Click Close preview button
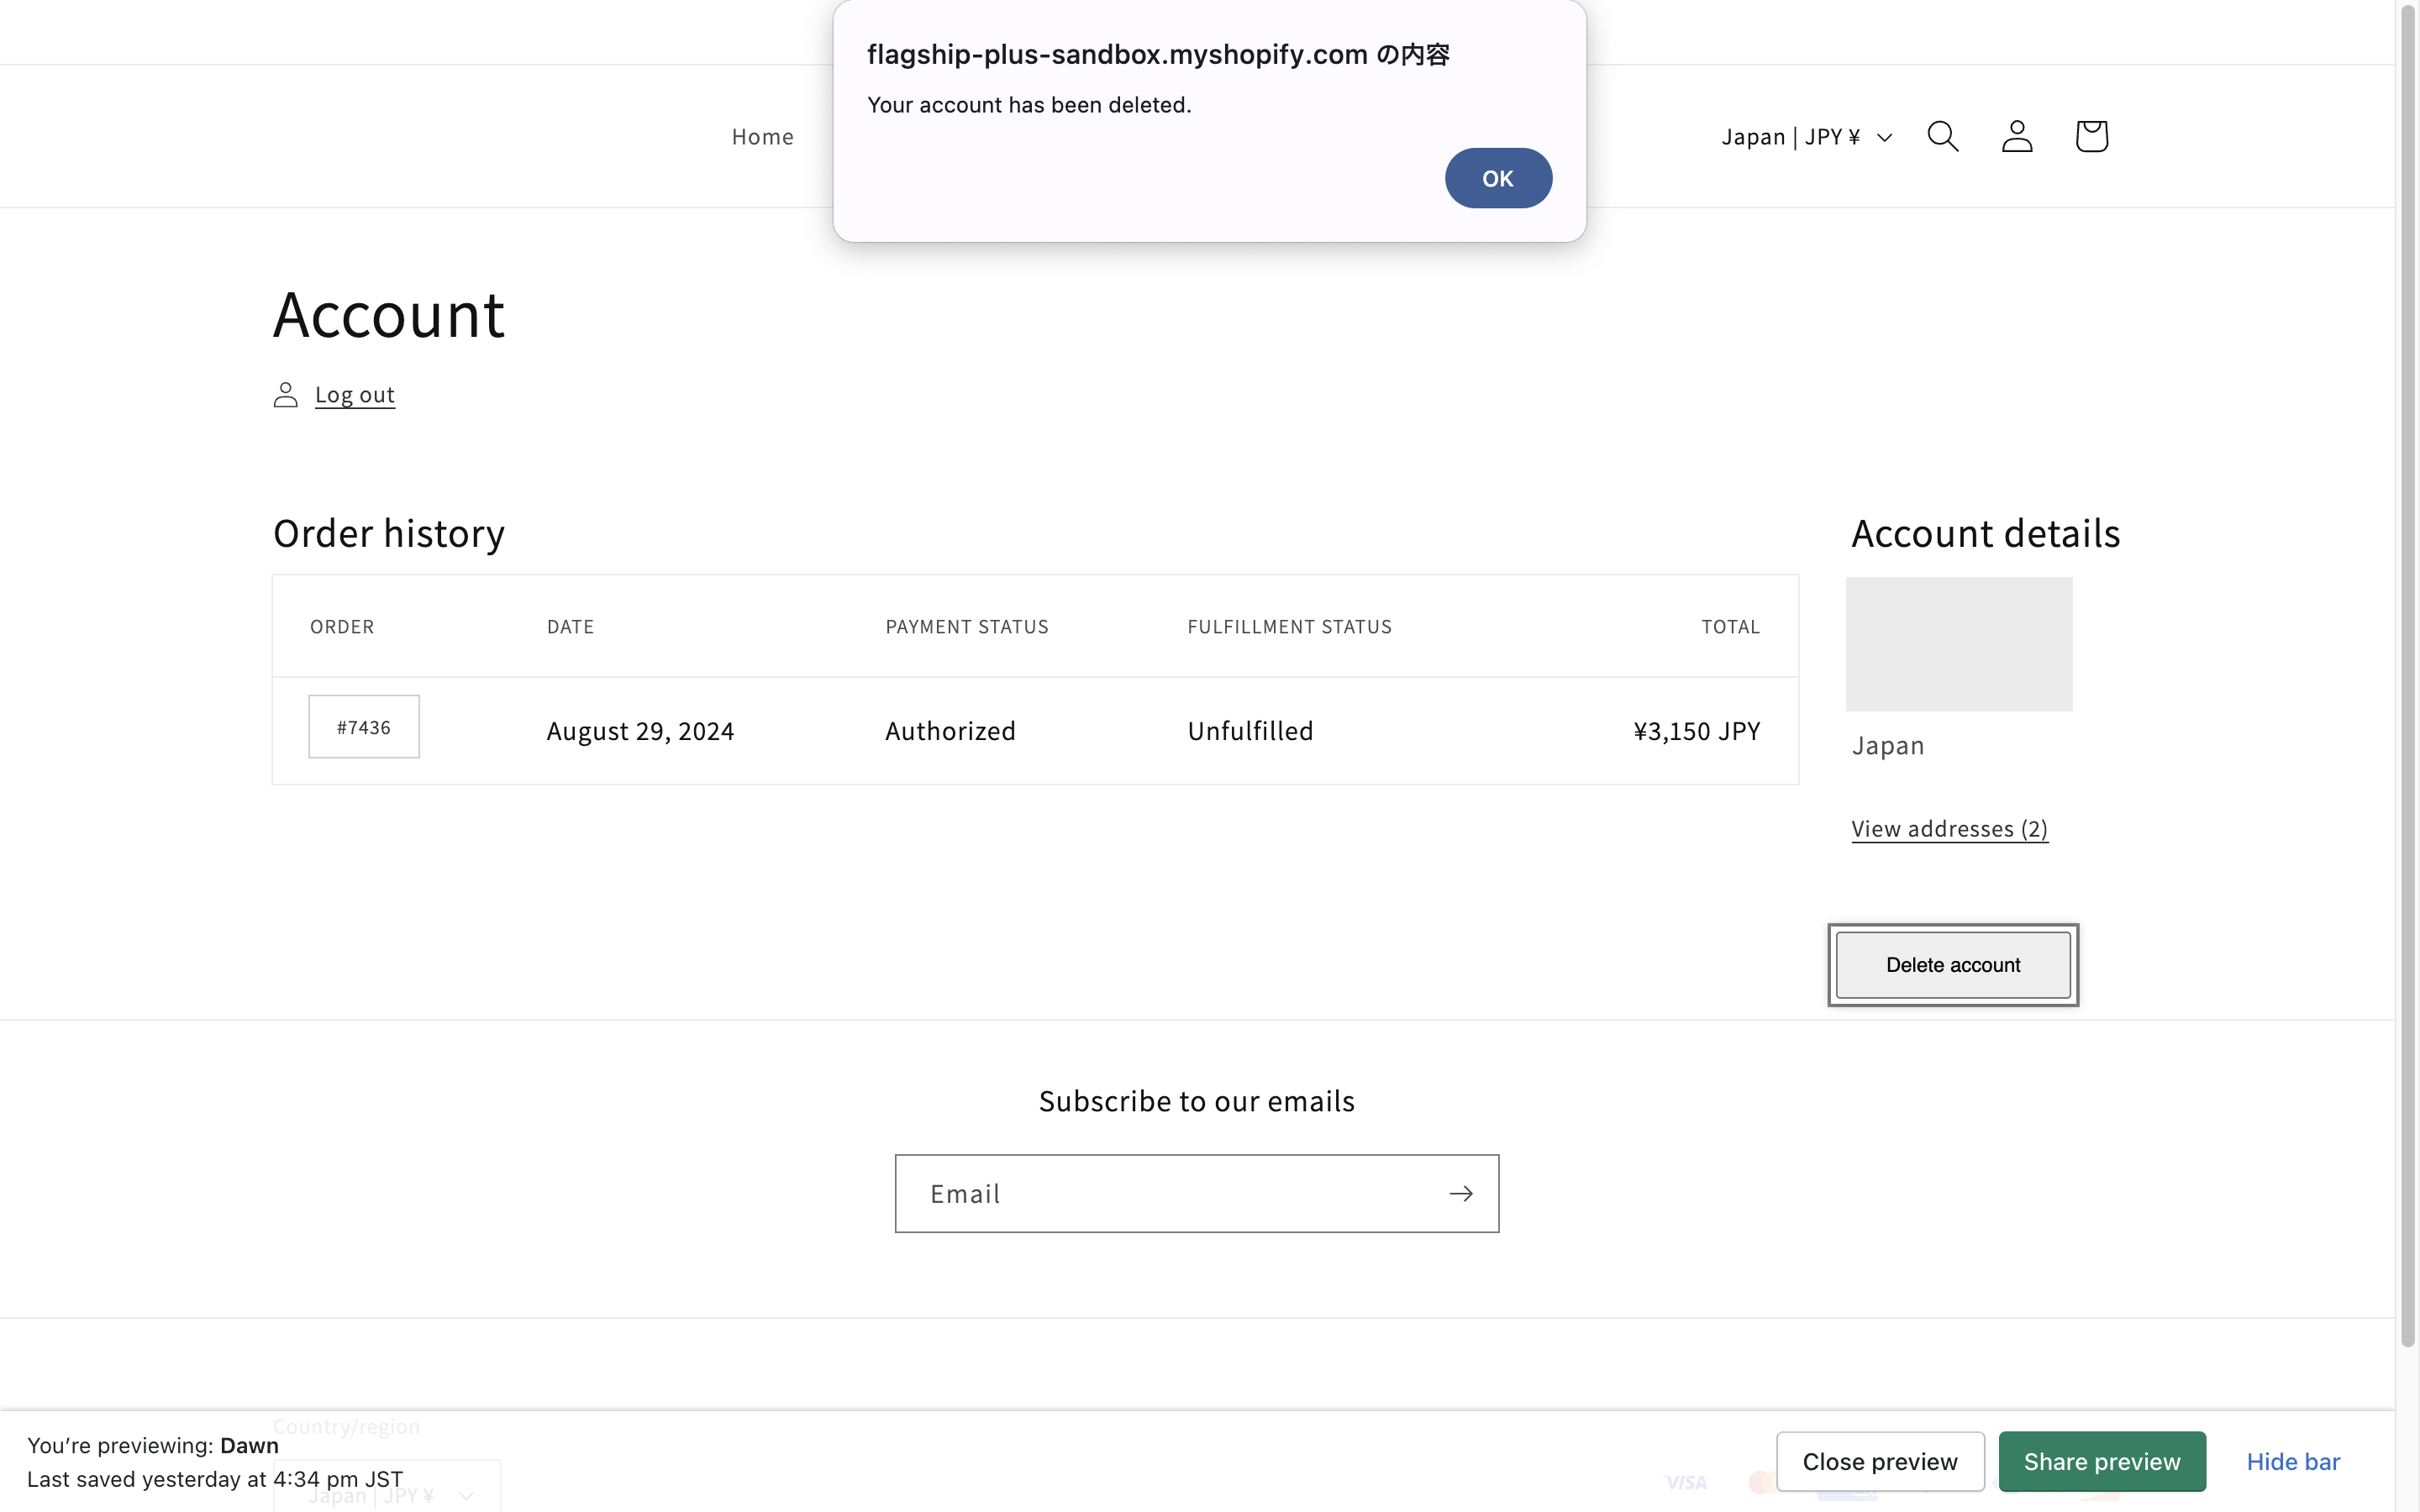 pos(1879,1461)
